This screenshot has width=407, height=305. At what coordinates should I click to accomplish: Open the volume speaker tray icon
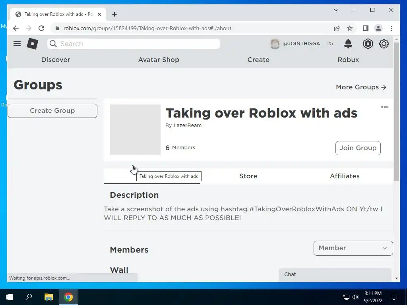pos(355,297)
